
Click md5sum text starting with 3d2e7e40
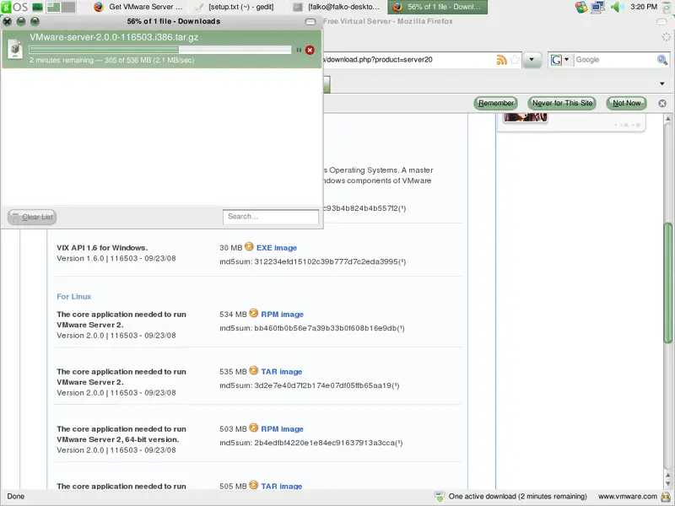tap(310, 385)
